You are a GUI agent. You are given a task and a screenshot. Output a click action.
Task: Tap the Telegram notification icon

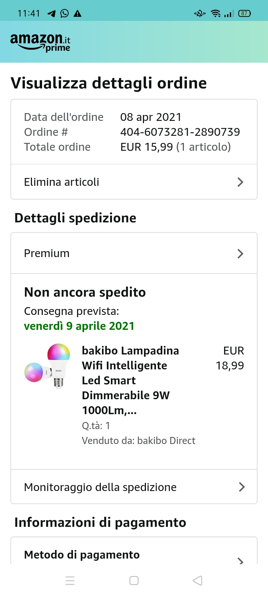click(51, 14)
